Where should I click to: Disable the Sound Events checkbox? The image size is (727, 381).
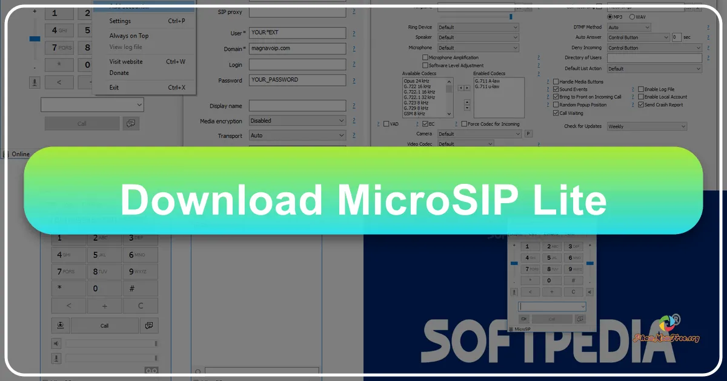coord(556,89)
